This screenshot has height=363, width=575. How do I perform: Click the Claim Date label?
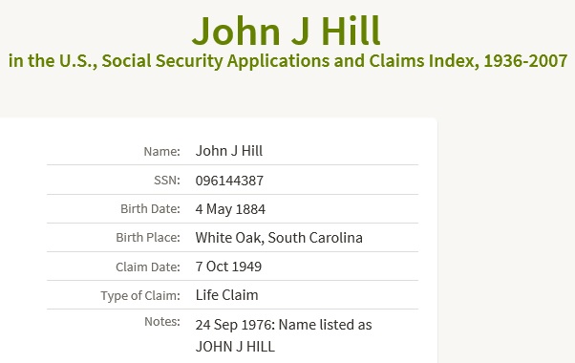click(x=148, y=267)
